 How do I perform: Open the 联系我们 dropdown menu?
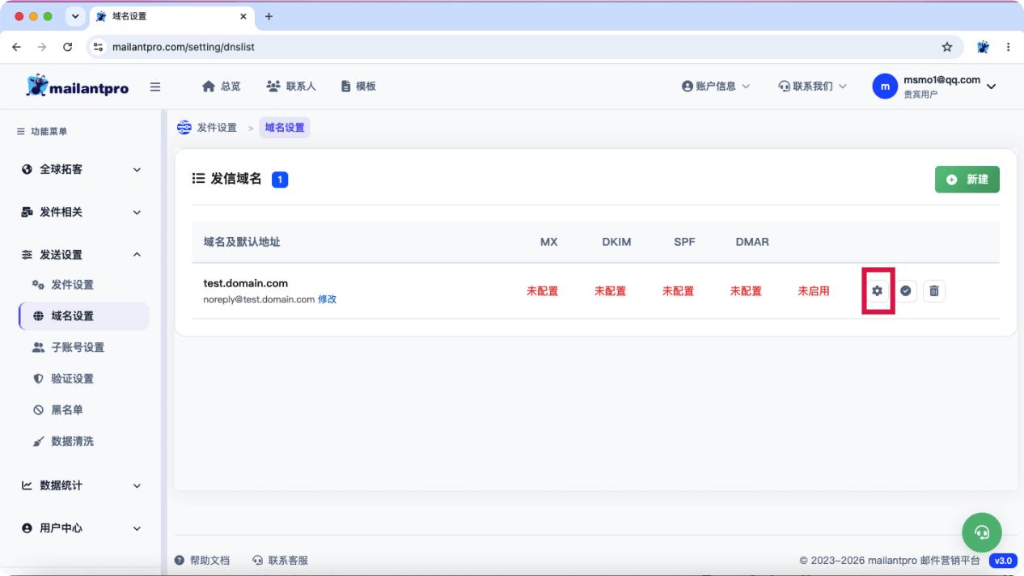point(812,87)
